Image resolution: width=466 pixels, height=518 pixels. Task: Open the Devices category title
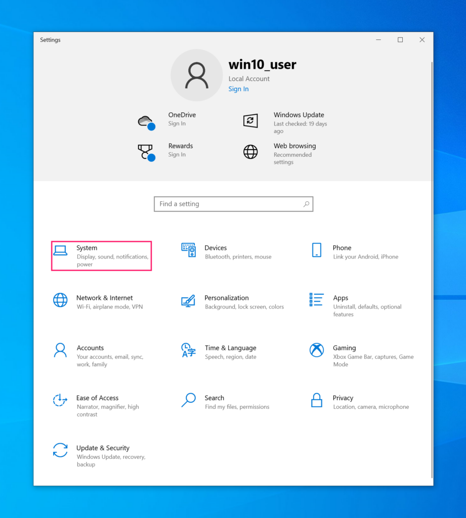click(216, 248)
